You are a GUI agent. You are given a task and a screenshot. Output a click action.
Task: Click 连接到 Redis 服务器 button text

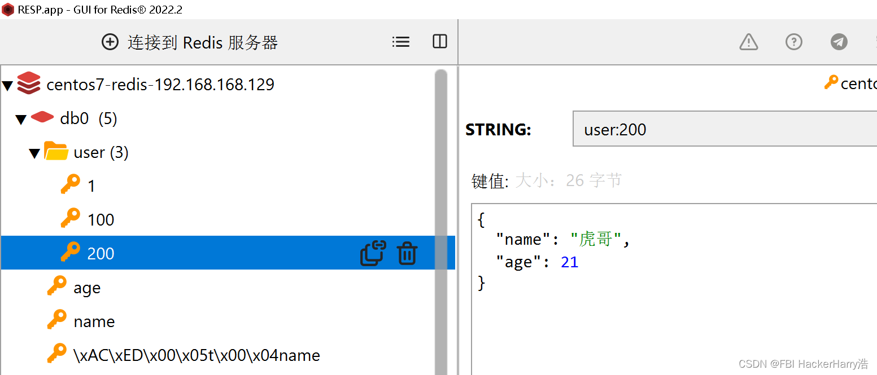203,42
